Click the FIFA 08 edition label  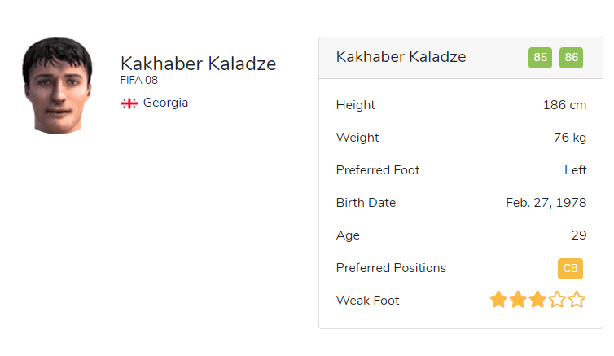(x=139, y=81)
